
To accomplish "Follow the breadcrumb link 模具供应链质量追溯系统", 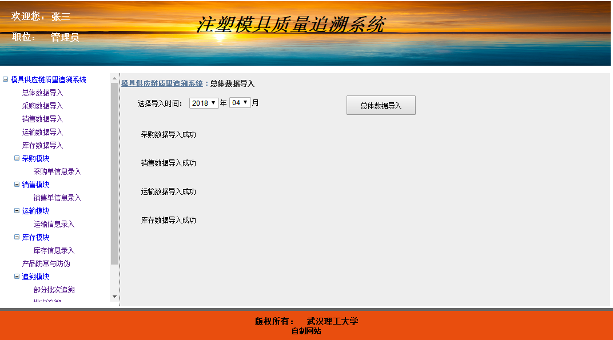I will pyautogui.click(x=162, y=83).
